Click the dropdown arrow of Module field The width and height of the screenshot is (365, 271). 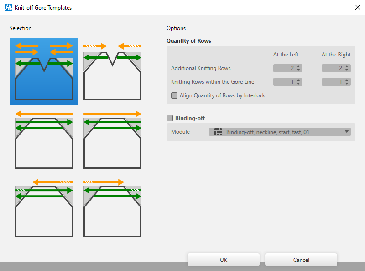[347, 132]
